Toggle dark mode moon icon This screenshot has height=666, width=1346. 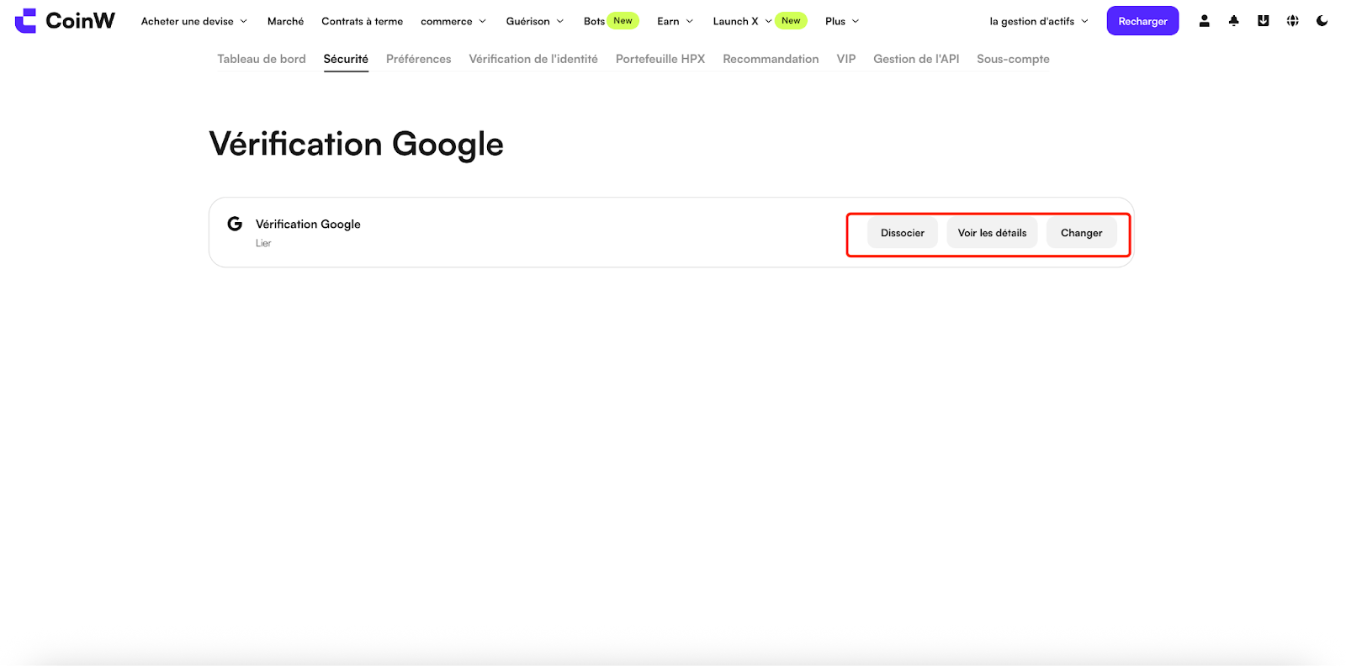coord(1322,21)
